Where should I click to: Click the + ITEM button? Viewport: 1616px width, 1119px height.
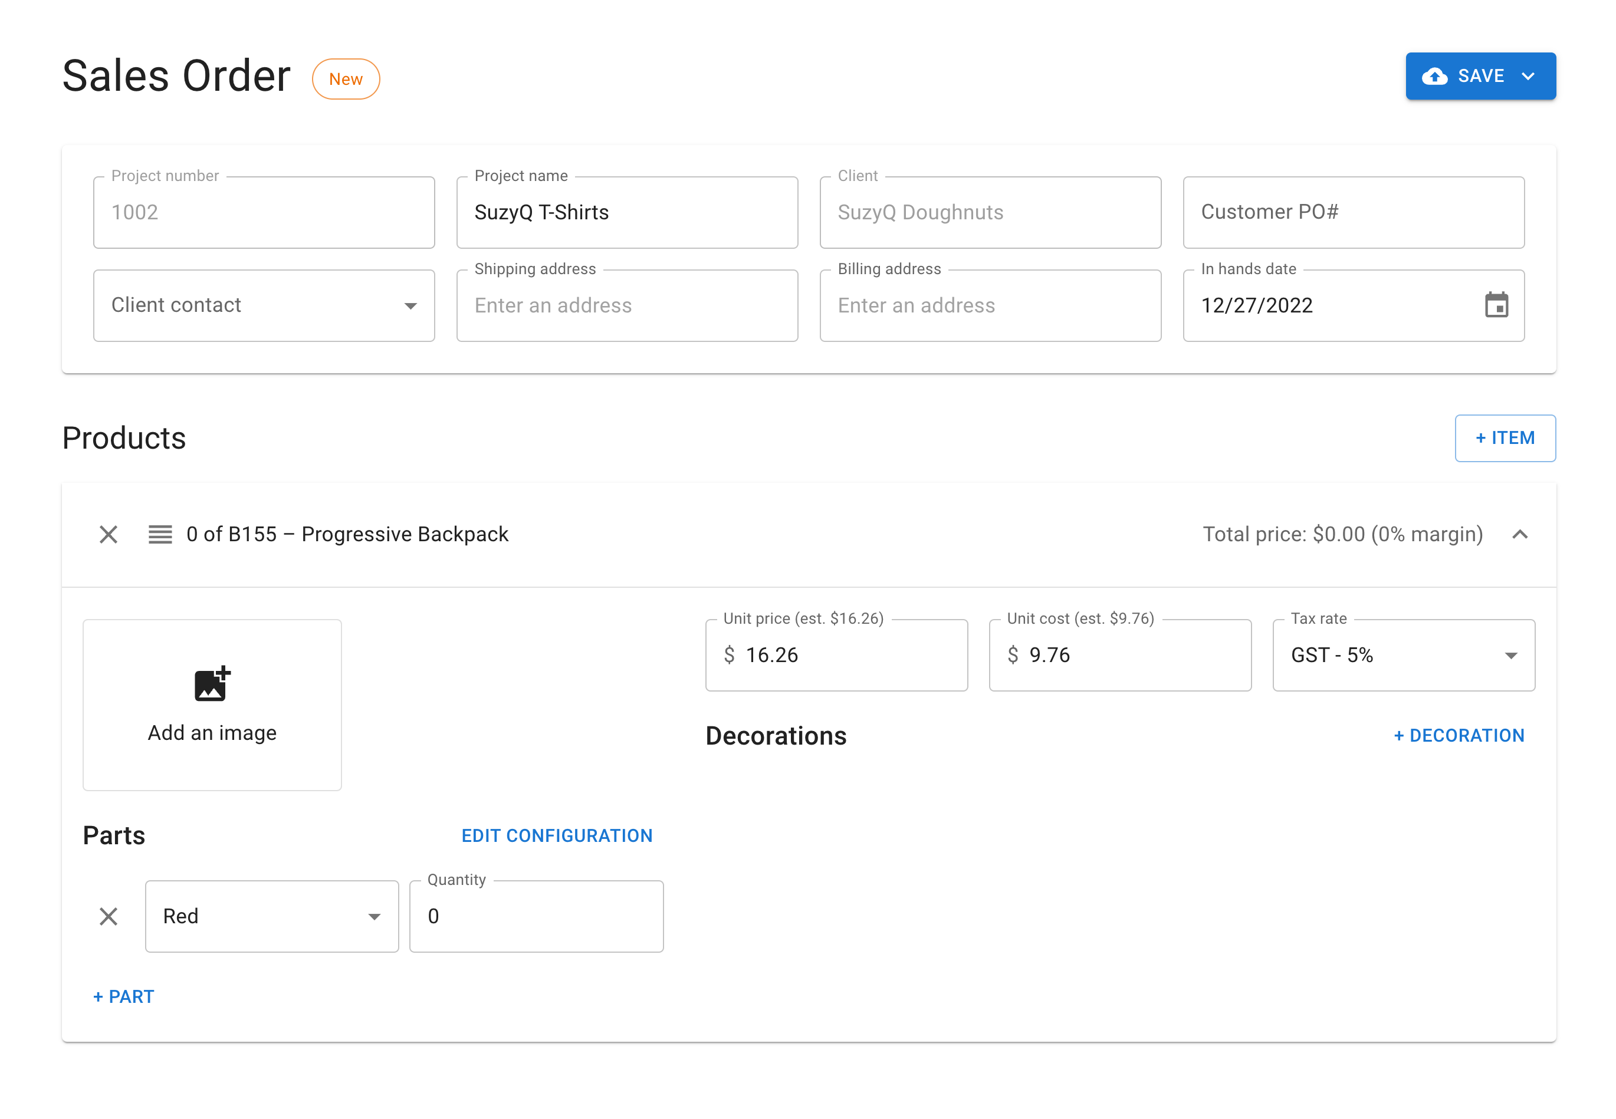pos(1505,437)
